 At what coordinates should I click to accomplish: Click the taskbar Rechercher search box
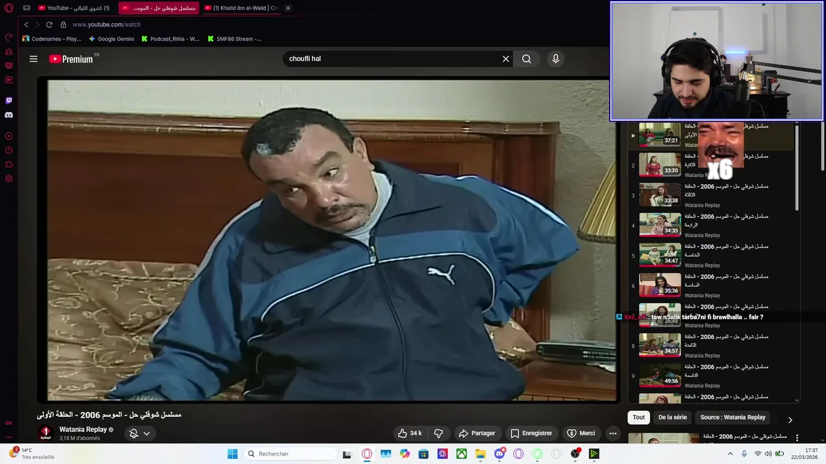[290, 454]
